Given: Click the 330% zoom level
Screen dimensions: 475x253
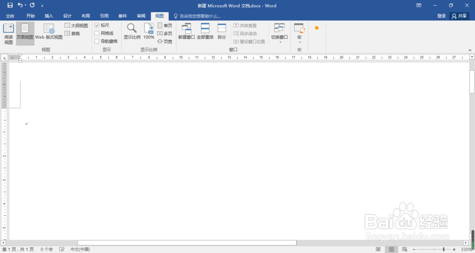Looking at the screenshot, I should 467,249.
